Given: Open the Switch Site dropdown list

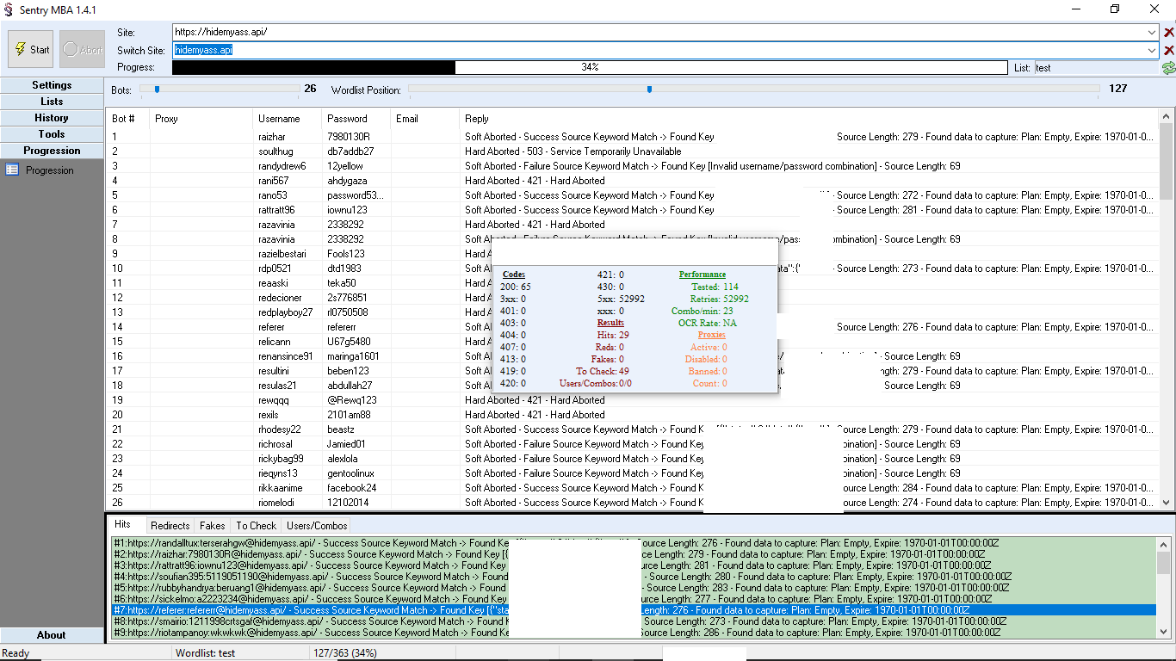Looking at the screenshot, I should [1152, 50].
